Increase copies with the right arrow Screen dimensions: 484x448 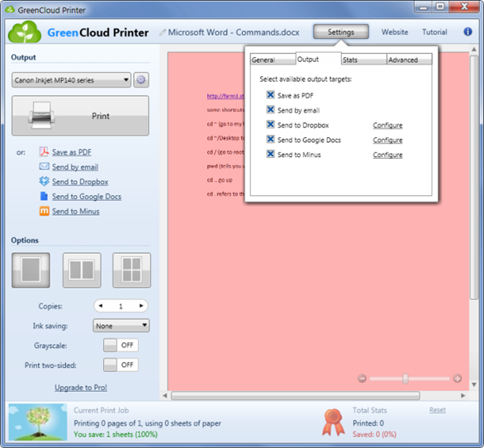pos(141,306)
